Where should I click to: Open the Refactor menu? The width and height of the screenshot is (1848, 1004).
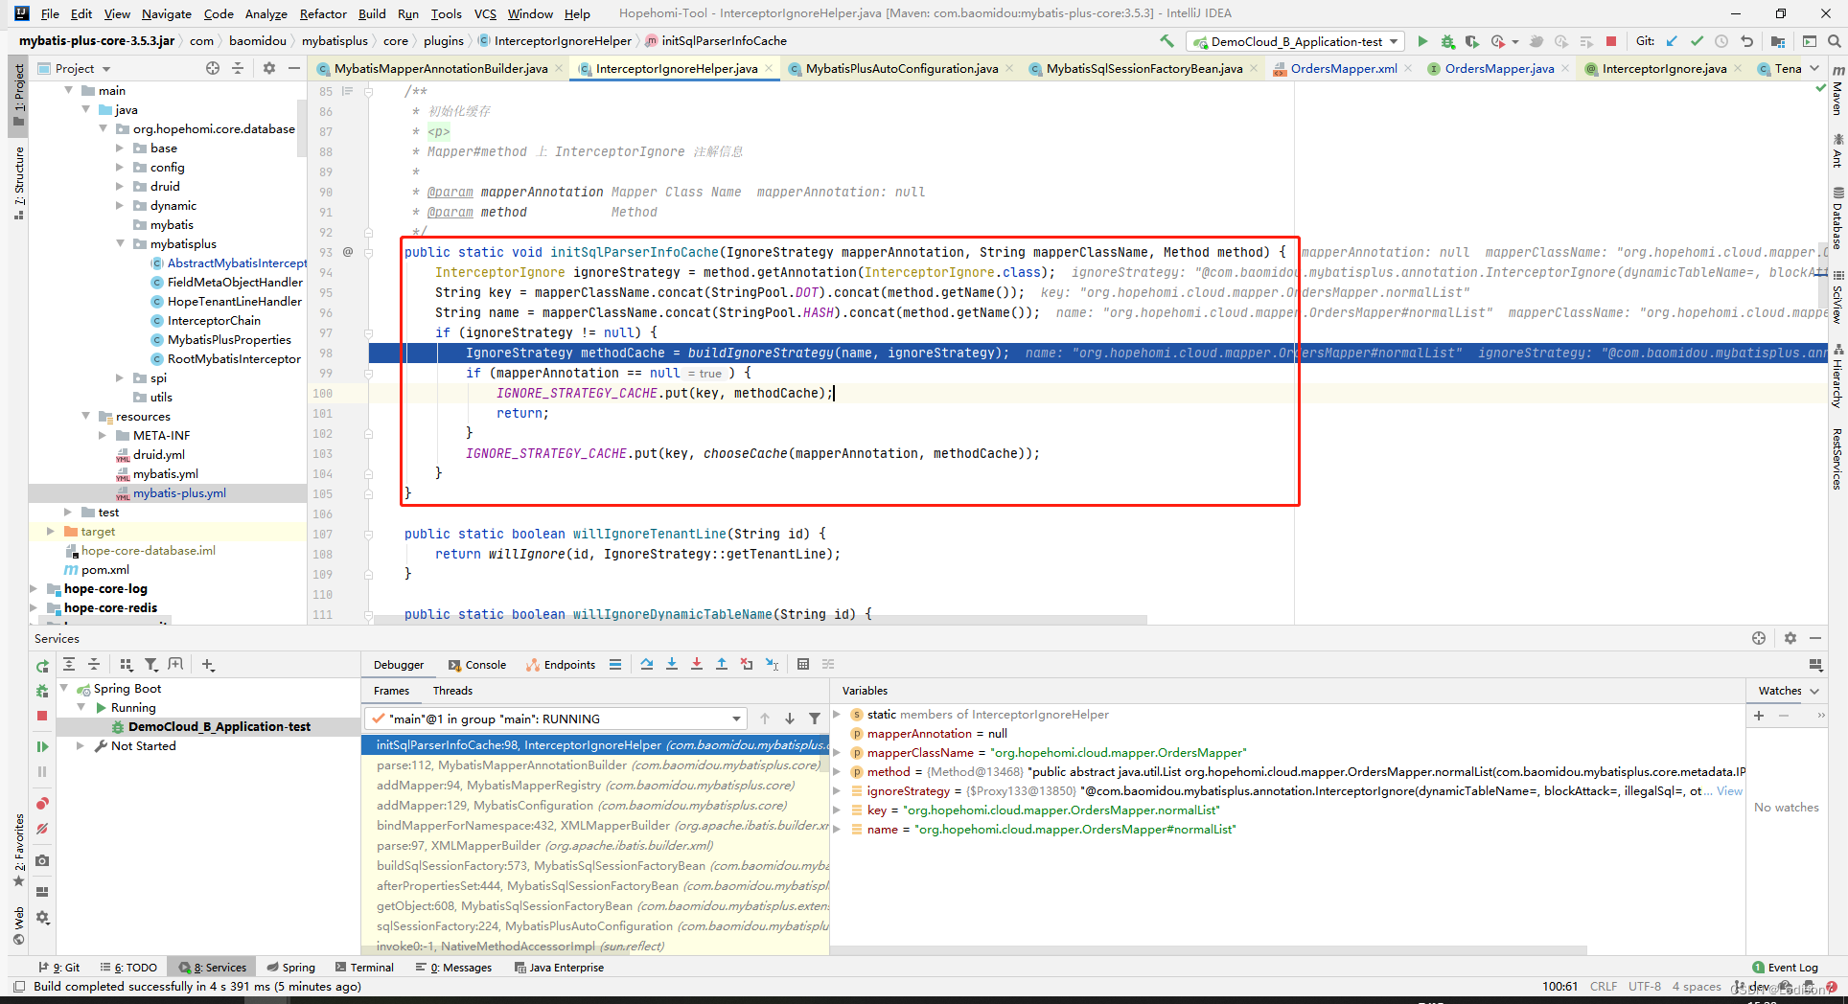point(323,13)
